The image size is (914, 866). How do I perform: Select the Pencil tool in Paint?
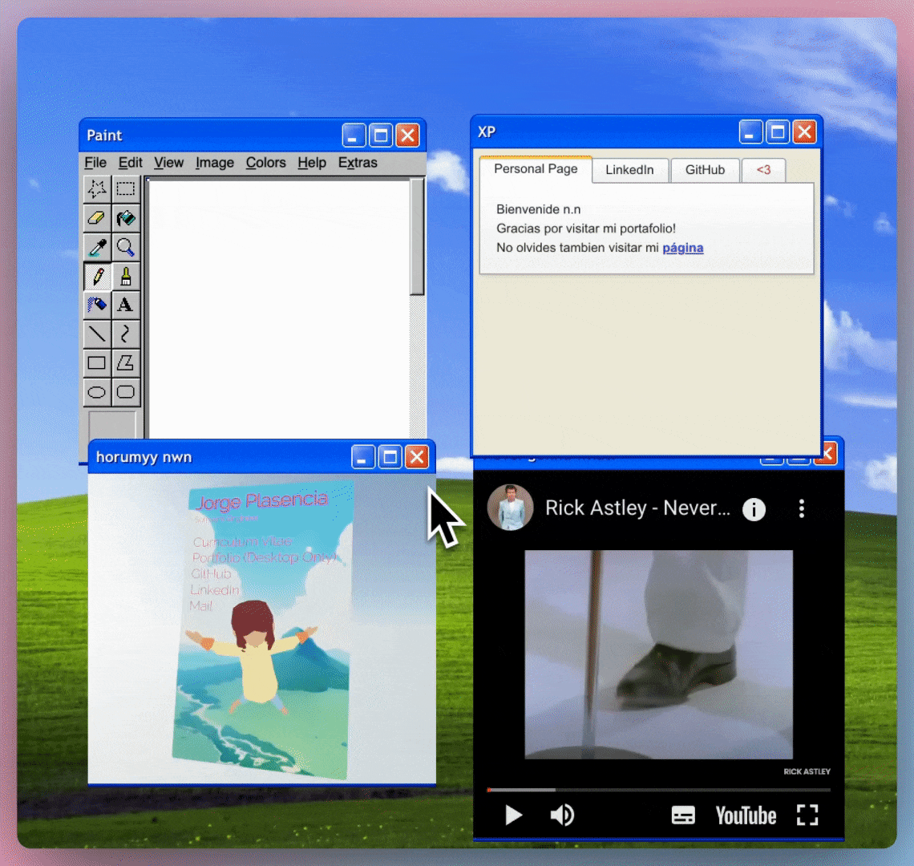96,276
